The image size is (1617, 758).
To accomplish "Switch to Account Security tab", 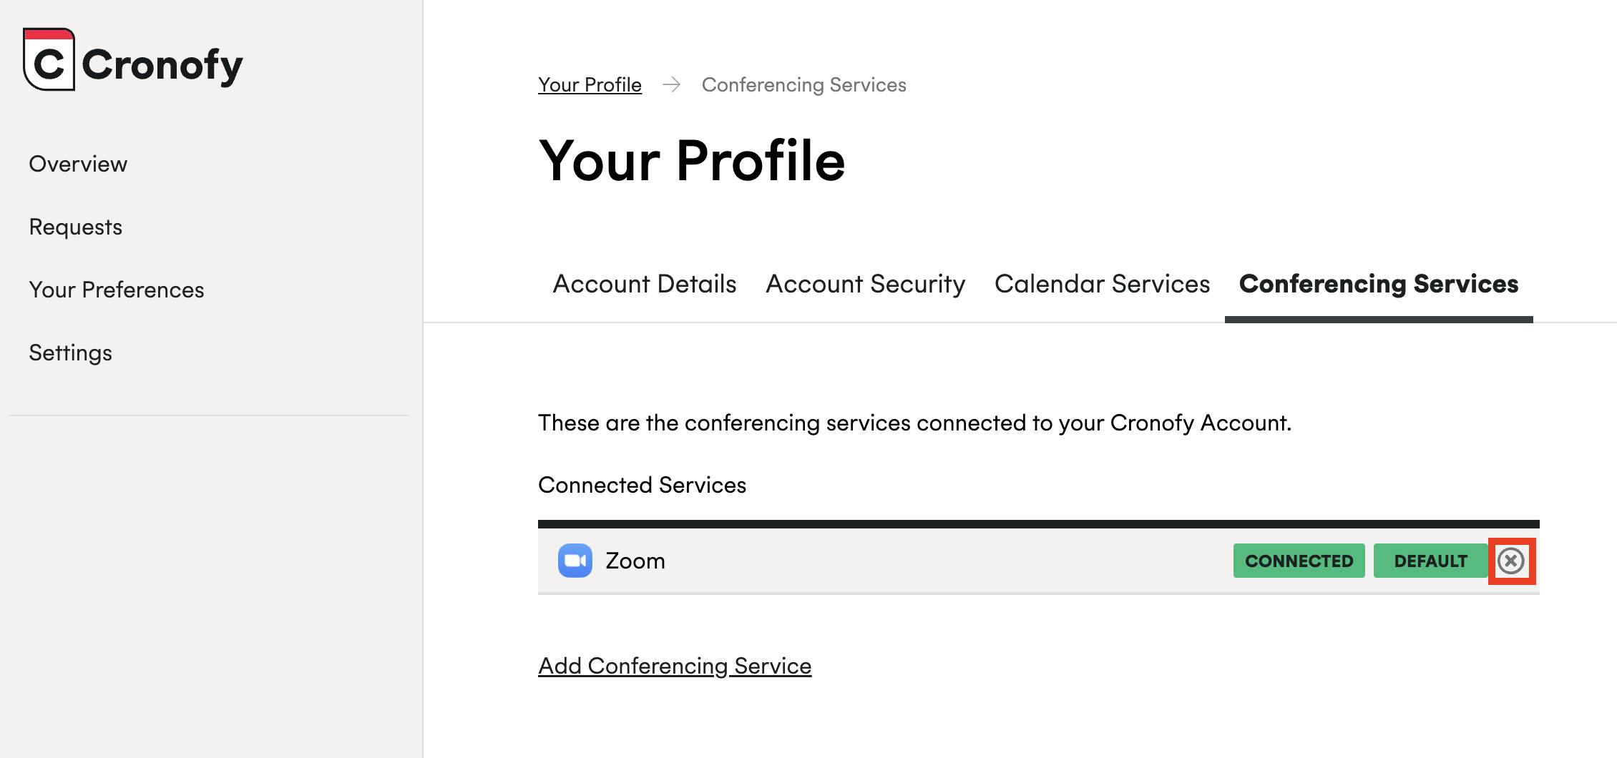I will click(866, 284).
